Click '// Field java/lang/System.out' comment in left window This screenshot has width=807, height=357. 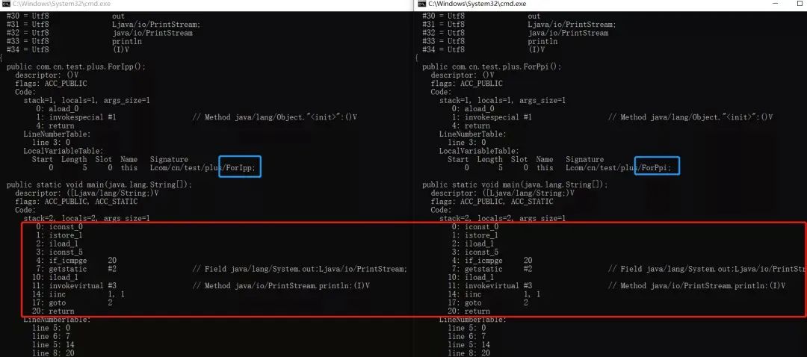click(300, 269)
